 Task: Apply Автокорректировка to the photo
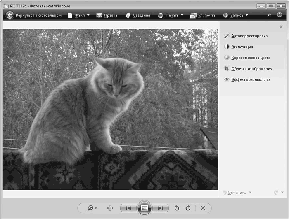click(x=249, y=36)
